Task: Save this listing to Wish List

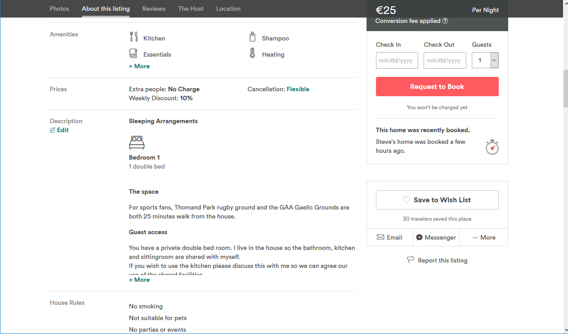Action: (x=437, y=200)
